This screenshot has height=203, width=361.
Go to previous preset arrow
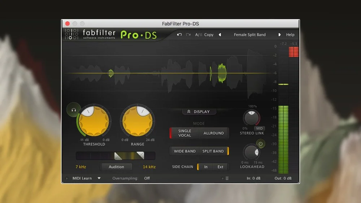click(220, 35)
